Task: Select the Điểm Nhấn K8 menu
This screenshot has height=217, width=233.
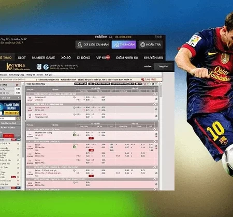Action: pos(127,58)
